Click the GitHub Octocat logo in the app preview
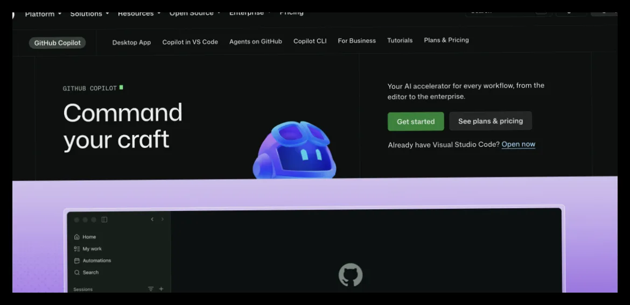This screenshot has width=630, height=305. point(351,275)
